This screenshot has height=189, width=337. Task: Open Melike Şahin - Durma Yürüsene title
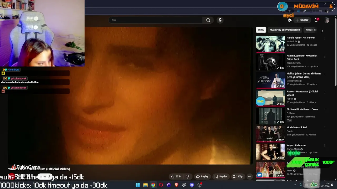304,75
